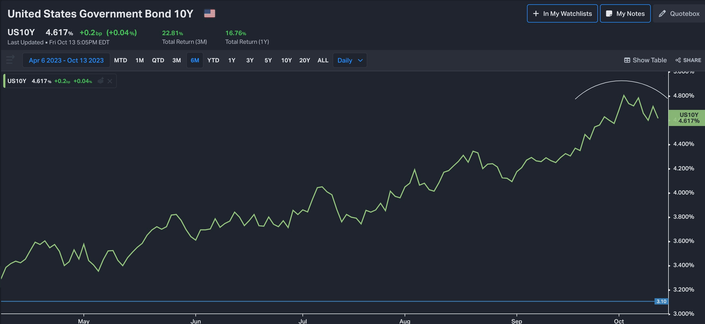Switch to the 5Y time range
The image size is (705, 324).
point(268,60)
